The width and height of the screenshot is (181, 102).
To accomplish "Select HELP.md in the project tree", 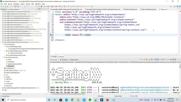I will [9, 79].
